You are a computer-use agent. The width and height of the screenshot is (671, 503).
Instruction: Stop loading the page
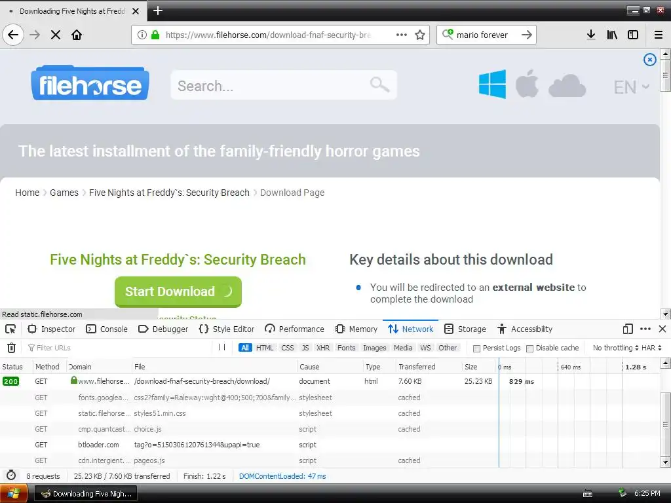56,35
